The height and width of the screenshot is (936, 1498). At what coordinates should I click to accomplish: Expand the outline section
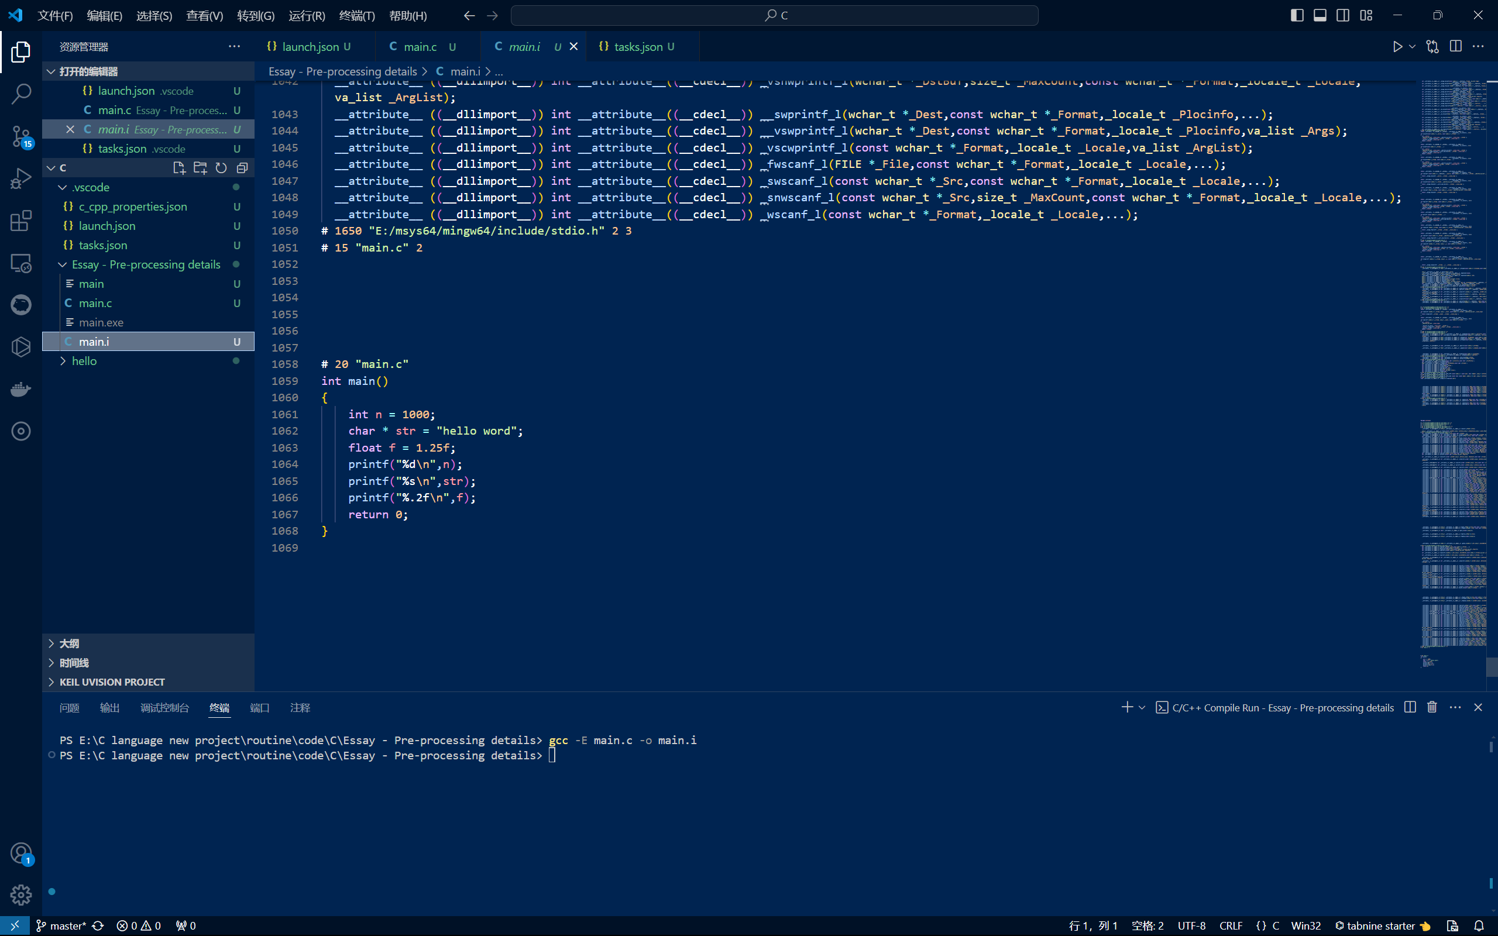tap(149, 644)
